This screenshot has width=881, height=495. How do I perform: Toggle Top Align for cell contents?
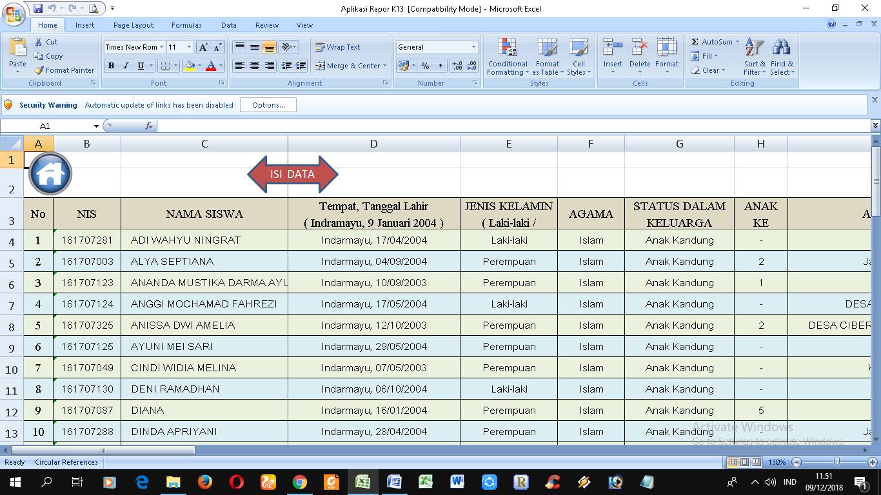[240, 47]
